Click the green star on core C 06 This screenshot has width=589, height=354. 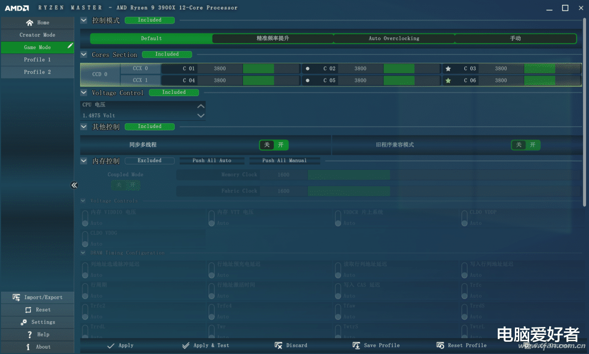[x=448, y=81]
